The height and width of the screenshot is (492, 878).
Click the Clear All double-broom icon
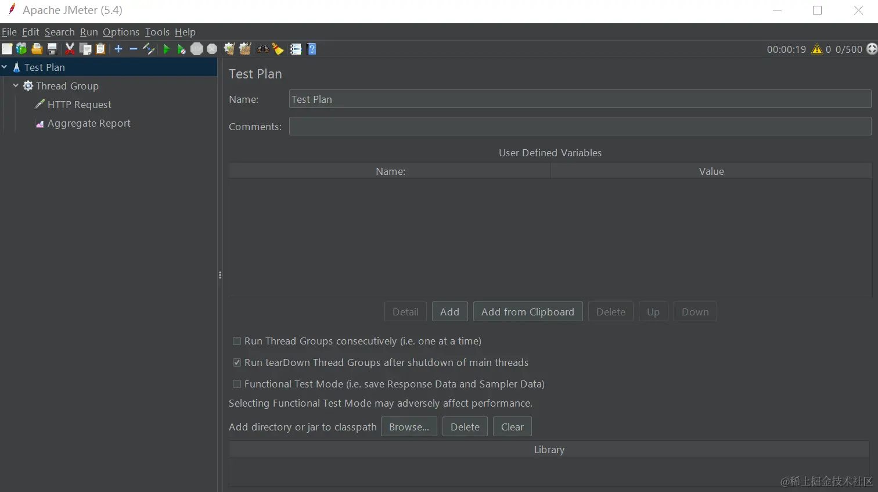245,49
